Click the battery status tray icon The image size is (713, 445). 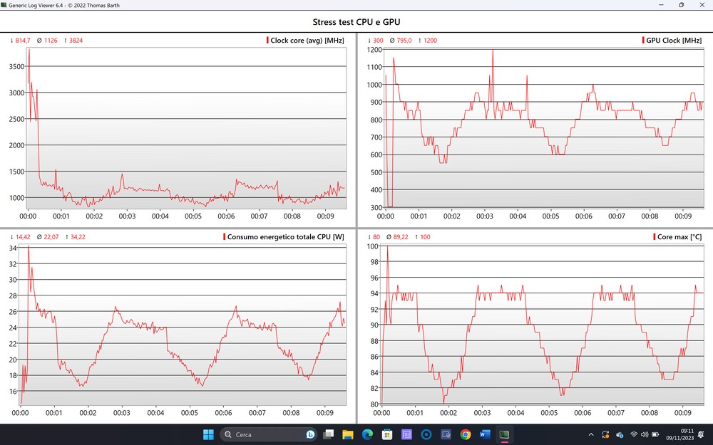click(656, 434)
